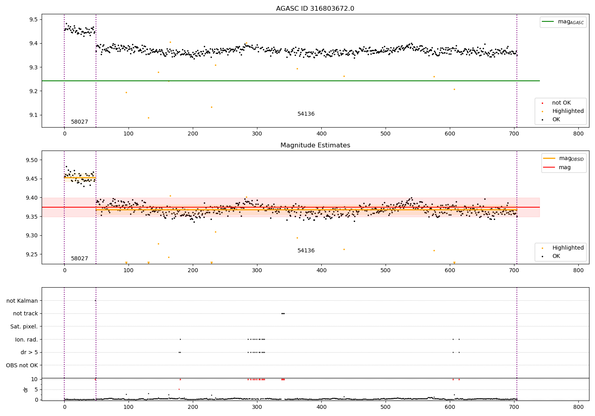This screenshot has width=595, height=416.
Task: Click the green mag AGASC horizontal line in top plot
Action: point(291,81)
